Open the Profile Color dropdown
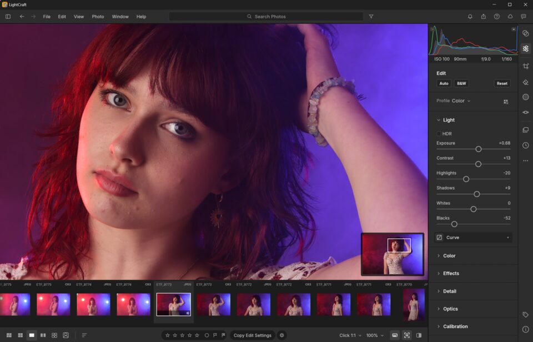The width and height of the screenshot is (533, 342). point(461,100)
